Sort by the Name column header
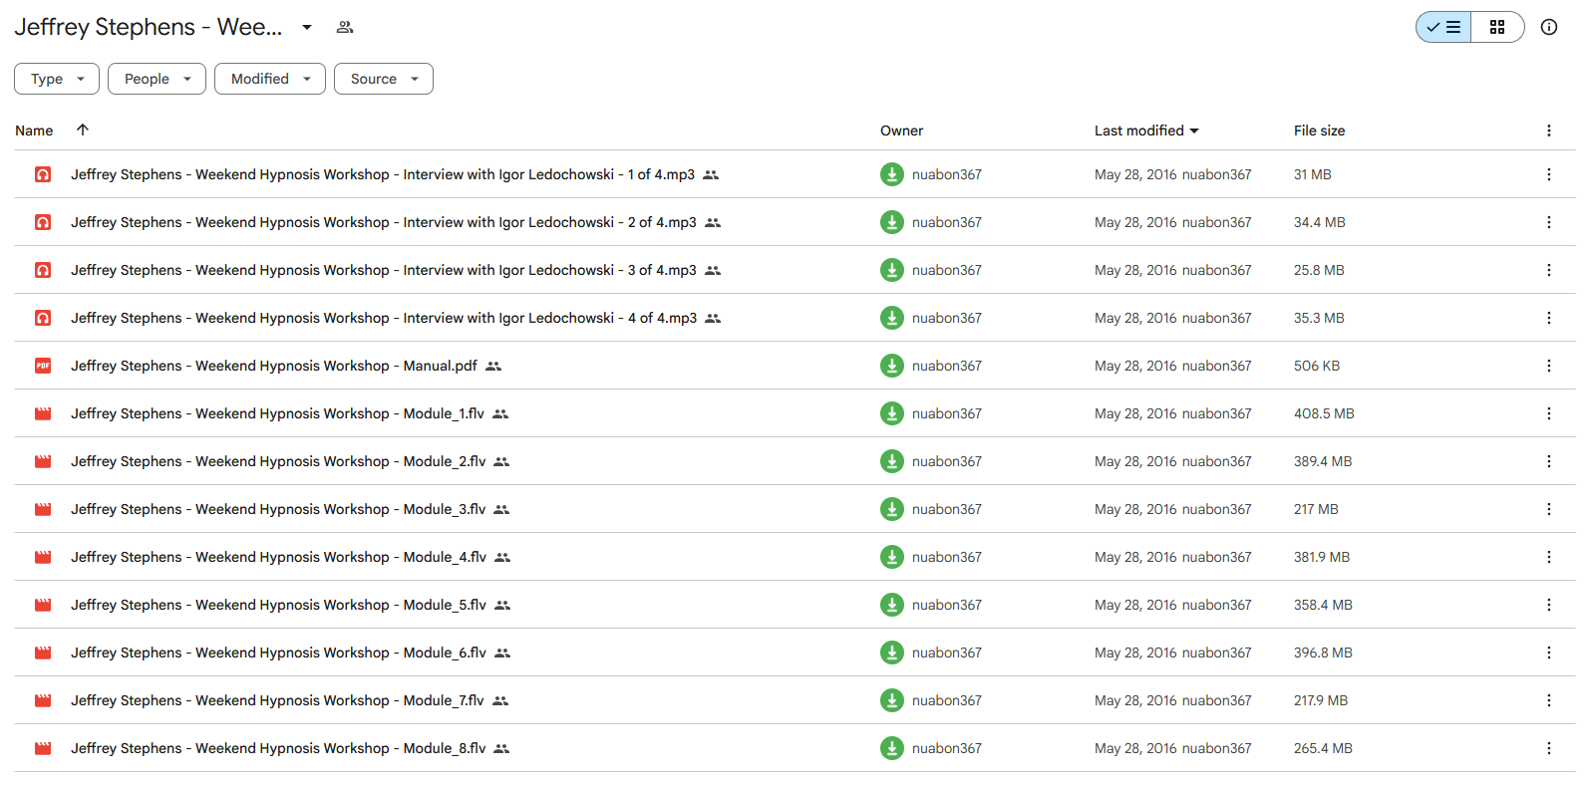 point(34,131)
